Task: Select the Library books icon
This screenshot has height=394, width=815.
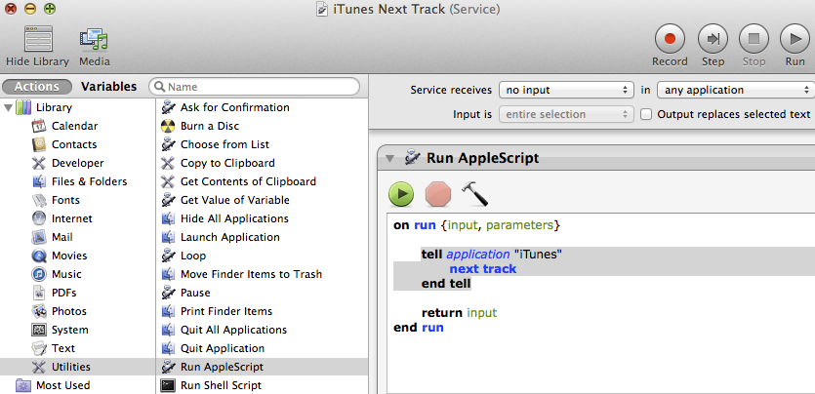Action: 23,107
